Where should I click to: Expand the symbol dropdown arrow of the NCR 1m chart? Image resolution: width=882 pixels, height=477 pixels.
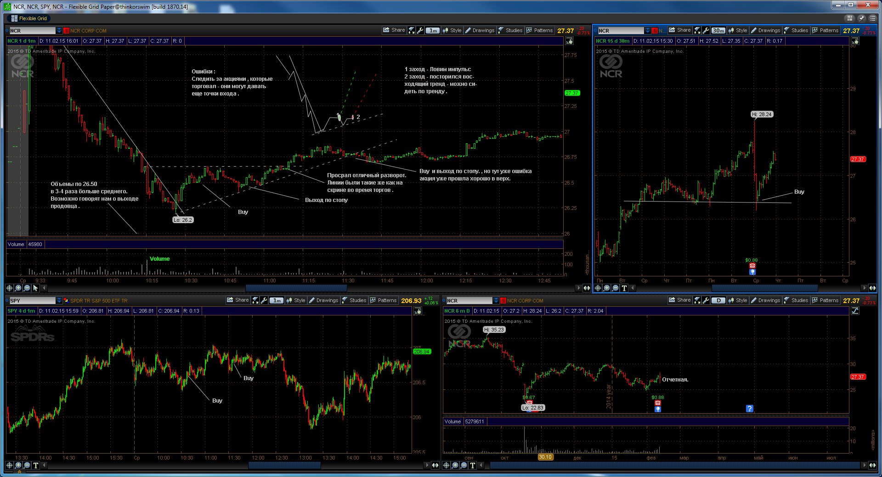pos(59,31)
